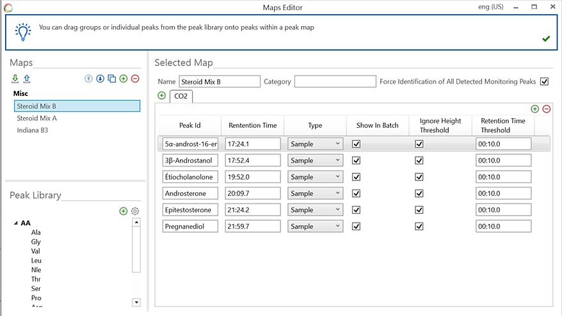Add a new map with green plus
The height and width of the screenshot is (316, 562).
(123, 79)
